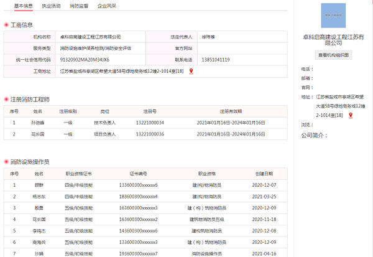This screenshot has height=257, width=373.
Task: Click the icon beside the 工商信息 heading
Action: pyautogui.click(x=6, y=26)
